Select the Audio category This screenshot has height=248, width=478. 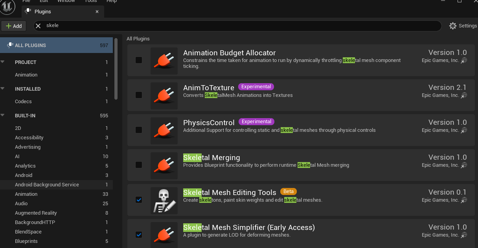click(x=56, y=203)
